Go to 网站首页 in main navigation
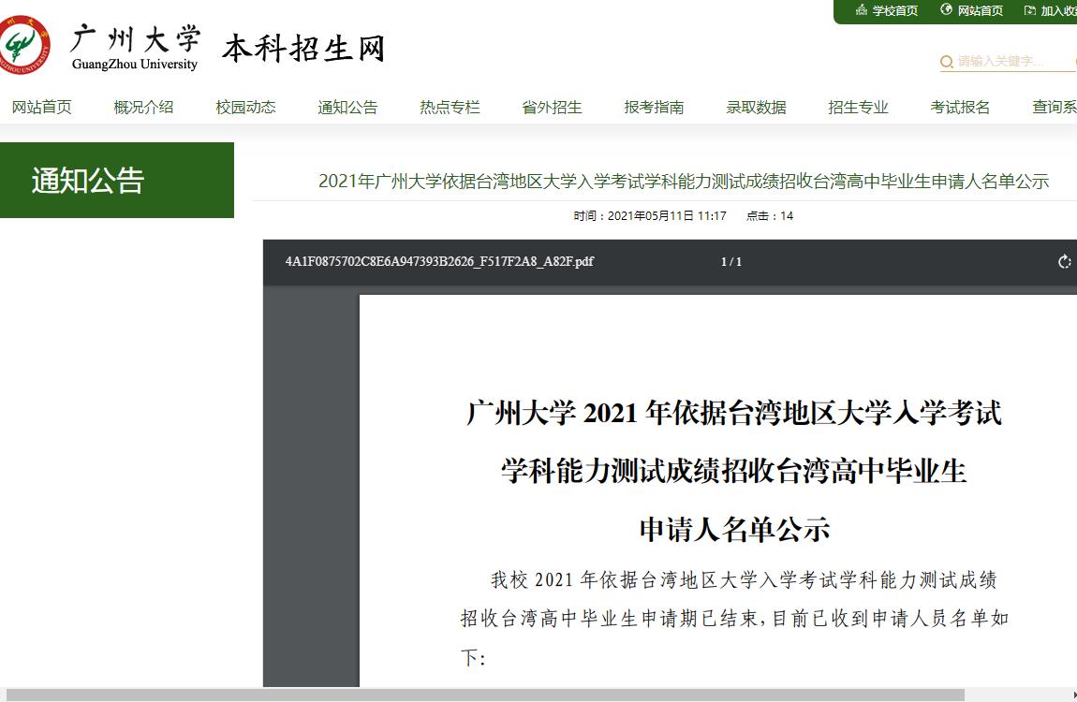The height and width of the screenshot is (702, 1077). click(x=42, y=107)
